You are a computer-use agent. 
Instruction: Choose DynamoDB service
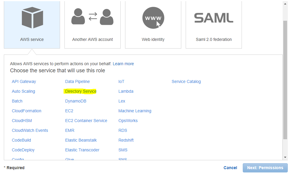[x=76, y=101]
